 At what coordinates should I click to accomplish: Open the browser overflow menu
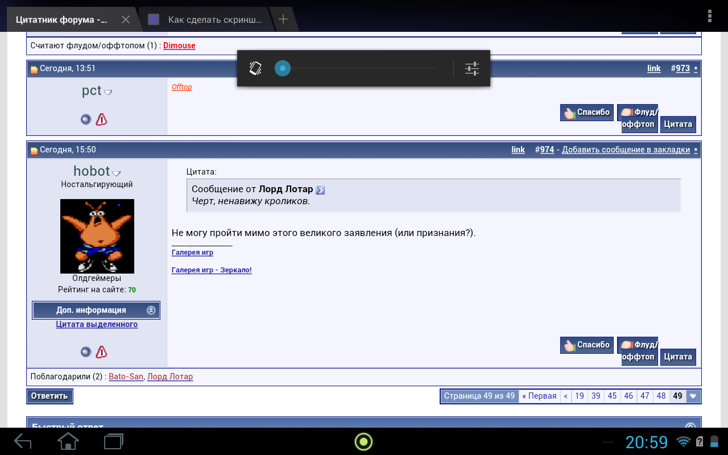[709, 16]
